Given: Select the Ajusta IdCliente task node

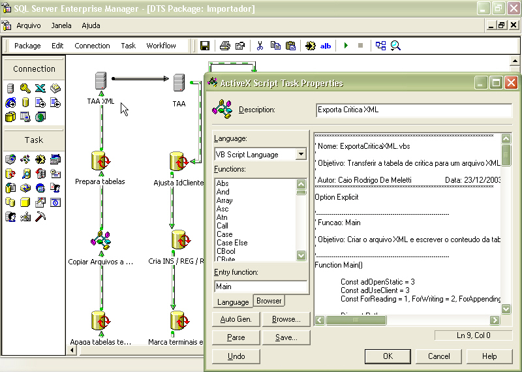Looking at the screenshot, I should click(x=179, y=161).
